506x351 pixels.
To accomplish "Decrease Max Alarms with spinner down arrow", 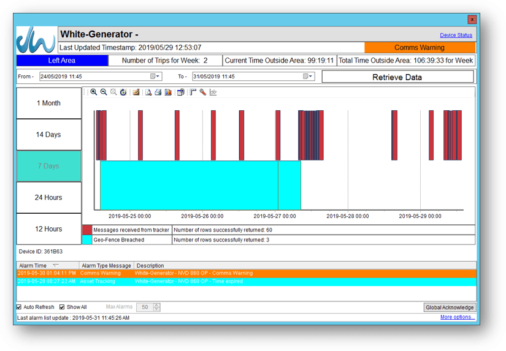I will 156,309.
